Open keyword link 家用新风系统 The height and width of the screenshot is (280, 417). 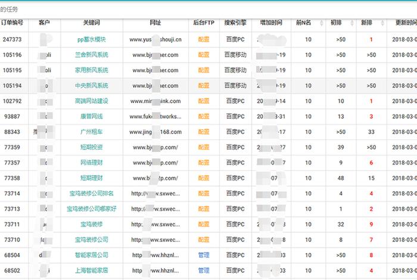pos(92,70)
